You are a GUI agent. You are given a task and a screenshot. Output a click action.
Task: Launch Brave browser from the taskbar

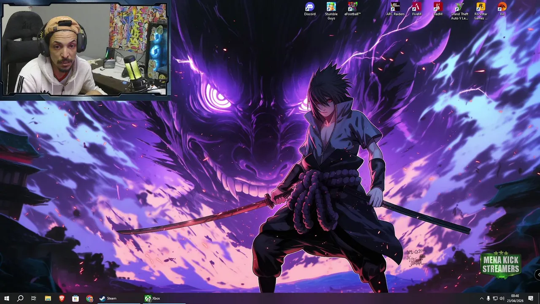(62, 298)
